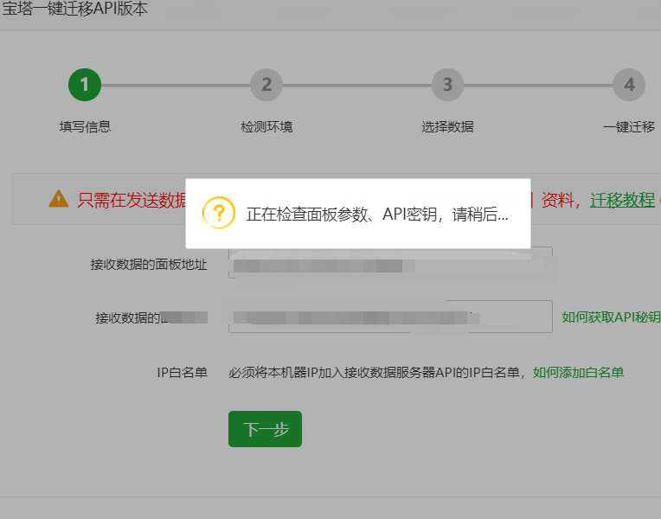Focus the API key input field
This screenshot has height=519, width=661.
pos(390,317)
